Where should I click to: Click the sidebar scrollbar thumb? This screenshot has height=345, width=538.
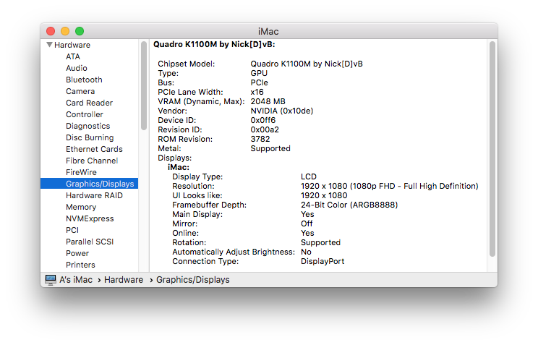[144, 85]
